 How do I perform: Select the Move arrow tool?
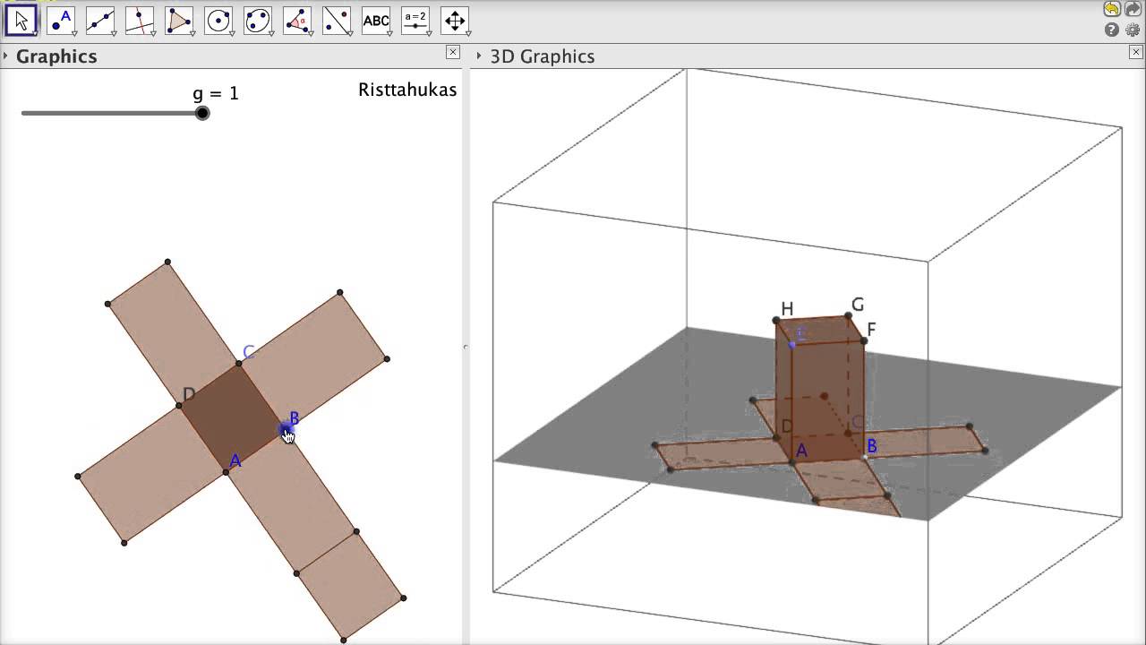21,21
